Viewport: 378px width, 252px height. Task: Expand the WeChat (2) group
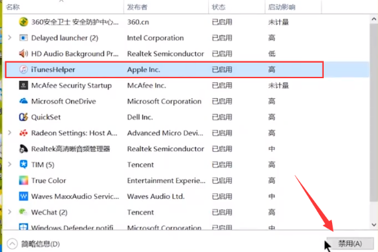tap(10, 212)
